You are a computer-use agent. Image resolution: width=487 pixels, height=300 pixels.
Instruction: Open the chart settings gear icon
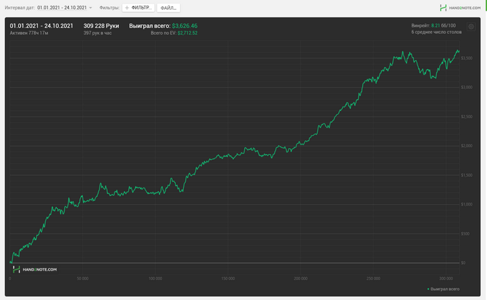[x=471, y=26]
